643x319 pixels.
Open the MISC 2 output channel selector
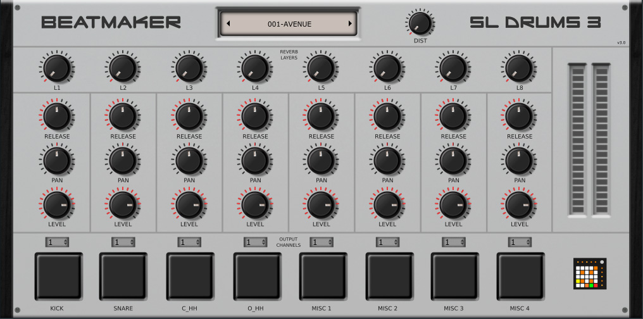pyautogui.click(x=387, y=242)
